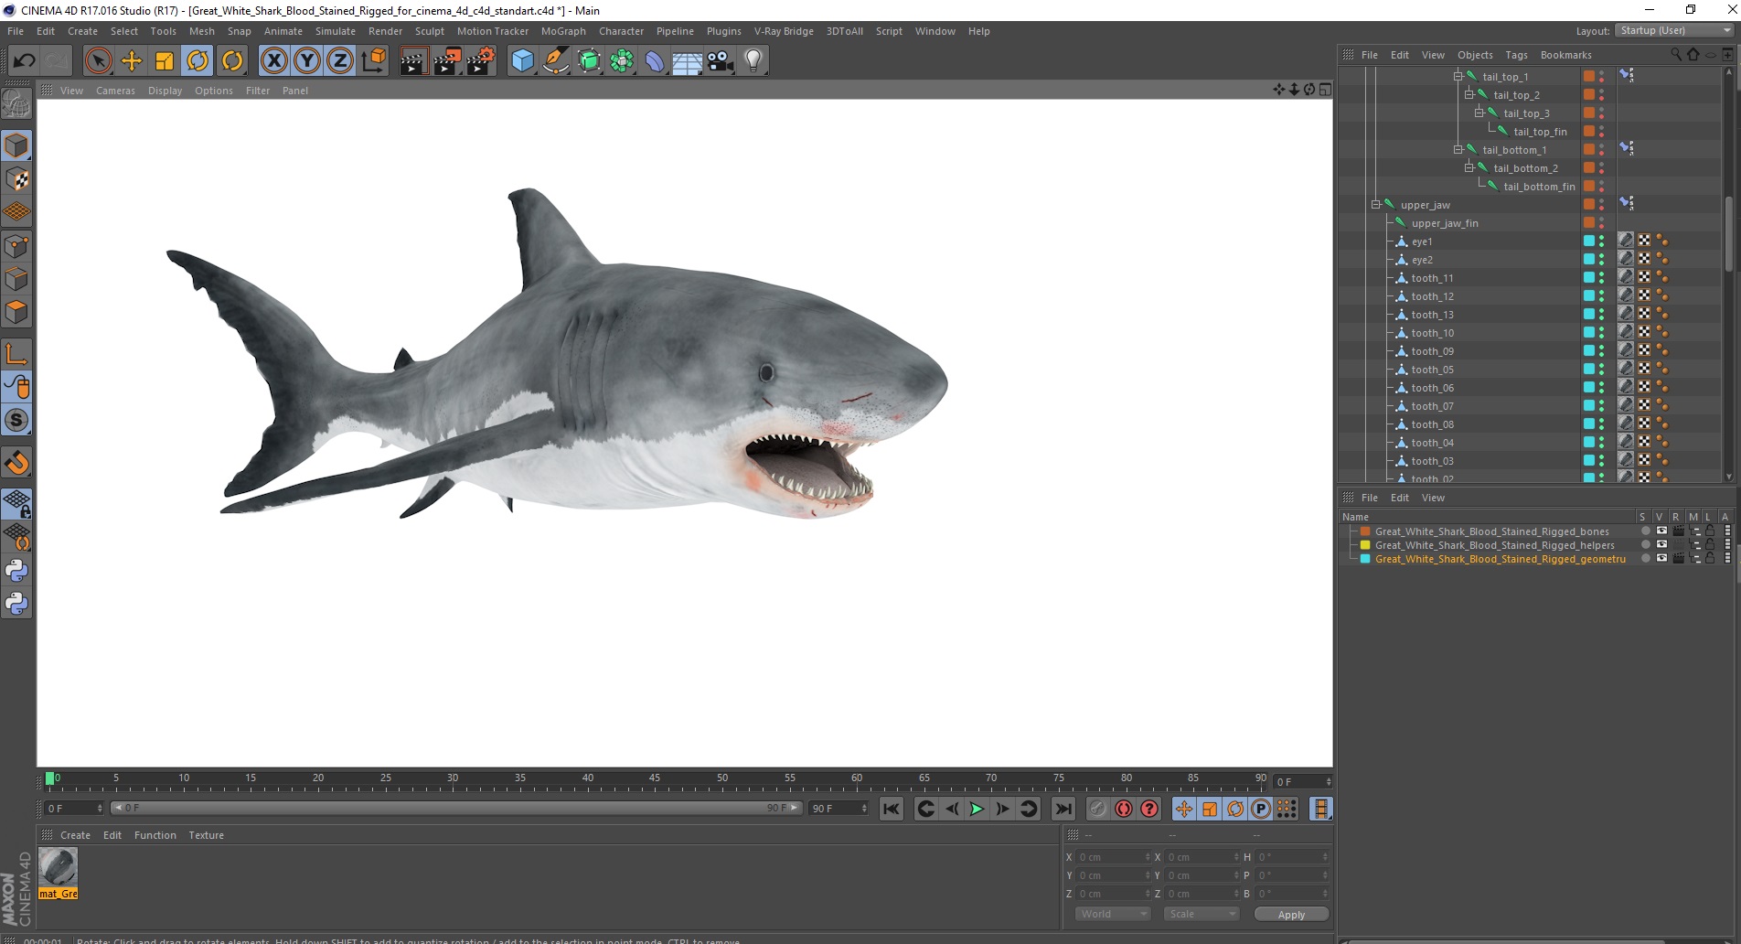Viewport: 1741px width, 944px height.
Task: Open the Character menu
Action: click(621, 31)
